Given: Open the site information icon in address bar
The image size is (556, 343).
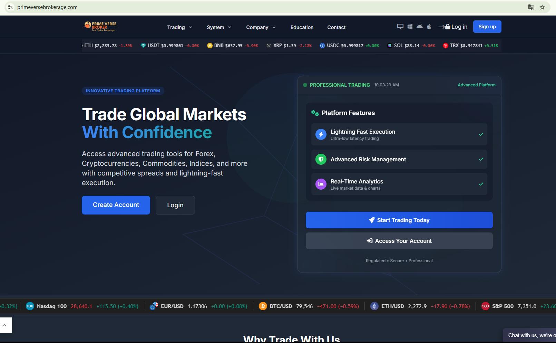Looking at the screenshot, I should pos(10,7).
